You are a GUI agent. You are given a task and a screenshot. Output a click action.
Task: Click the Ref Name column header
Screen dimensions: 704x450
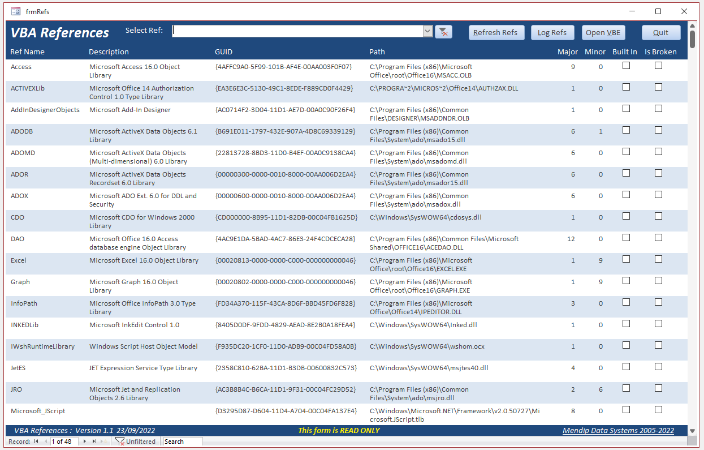coord(27,52)
